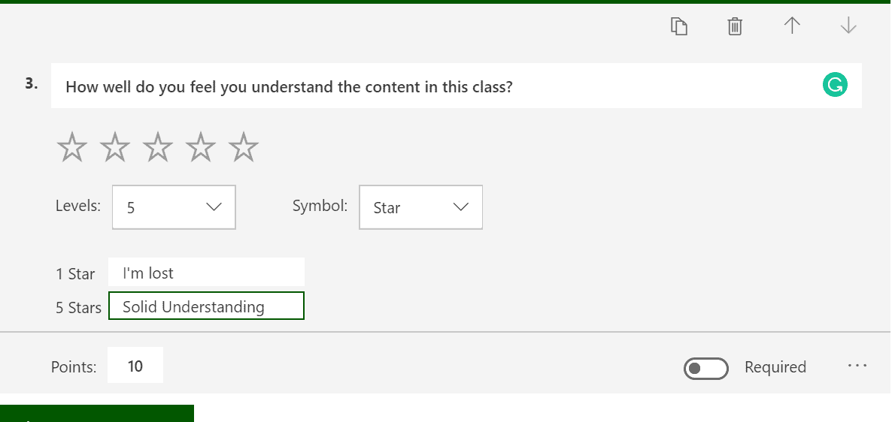
Task: Toggle the Required switch on
Action: pos(706,368)
